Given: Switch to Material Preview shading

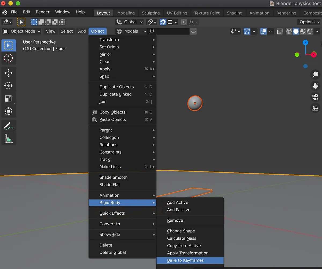Looking at the screenshot, I should [303, 31].
